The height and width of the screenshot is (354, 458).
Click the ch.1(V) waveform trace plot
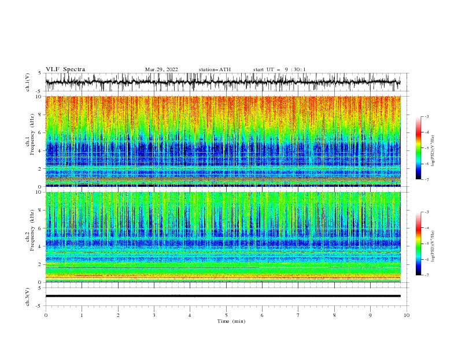pyautogui.click(x=223, y=82)
